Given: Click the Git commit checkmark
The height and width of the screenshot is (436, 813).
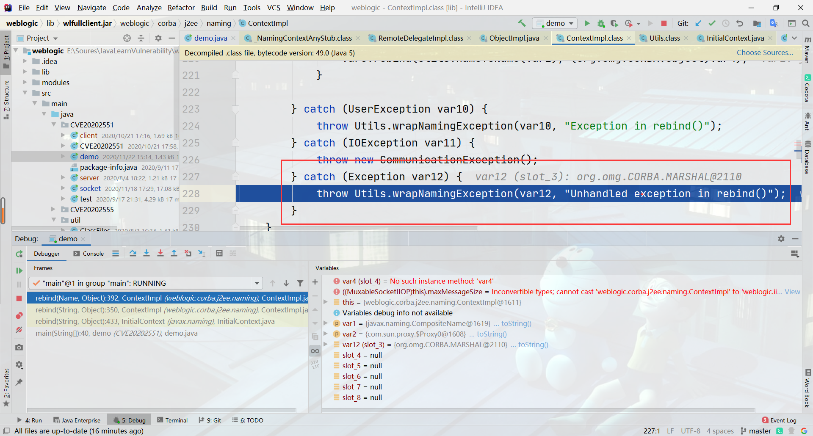Looking at the screenshot, I should tap(712, 23).
